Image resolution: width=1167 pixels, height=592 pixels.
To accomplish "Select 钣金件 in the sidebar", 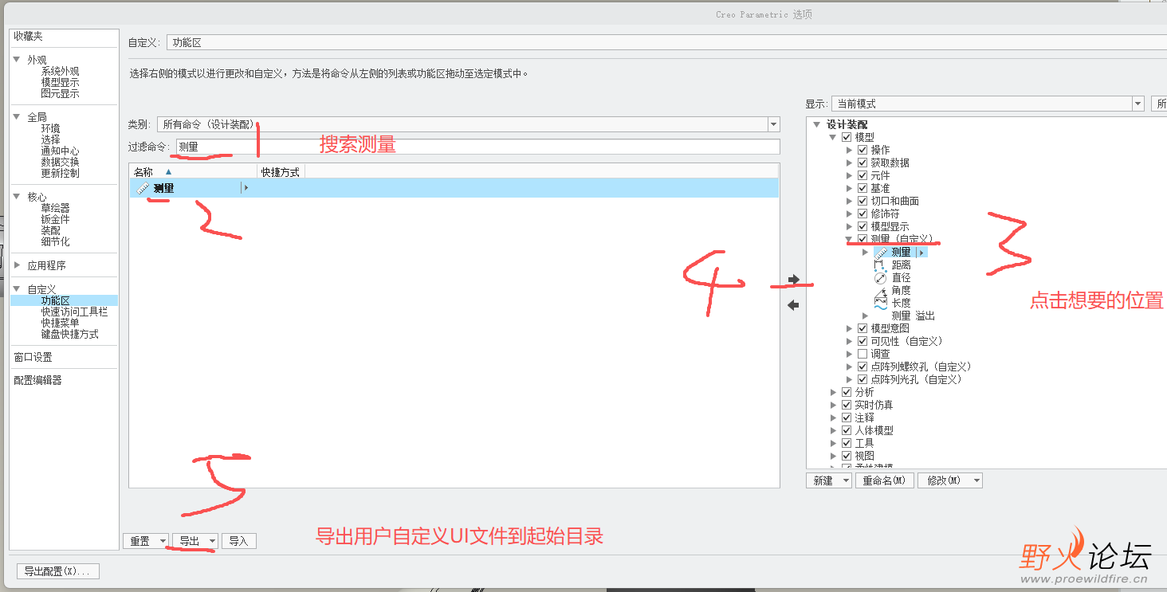I will click(x=55, y=219).
